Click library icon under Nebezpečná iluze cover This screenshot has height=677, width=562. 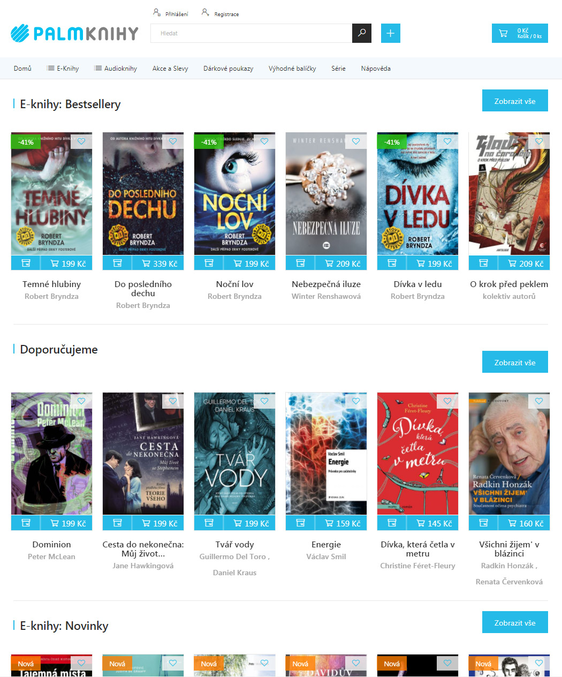click(x=300, y=264)
